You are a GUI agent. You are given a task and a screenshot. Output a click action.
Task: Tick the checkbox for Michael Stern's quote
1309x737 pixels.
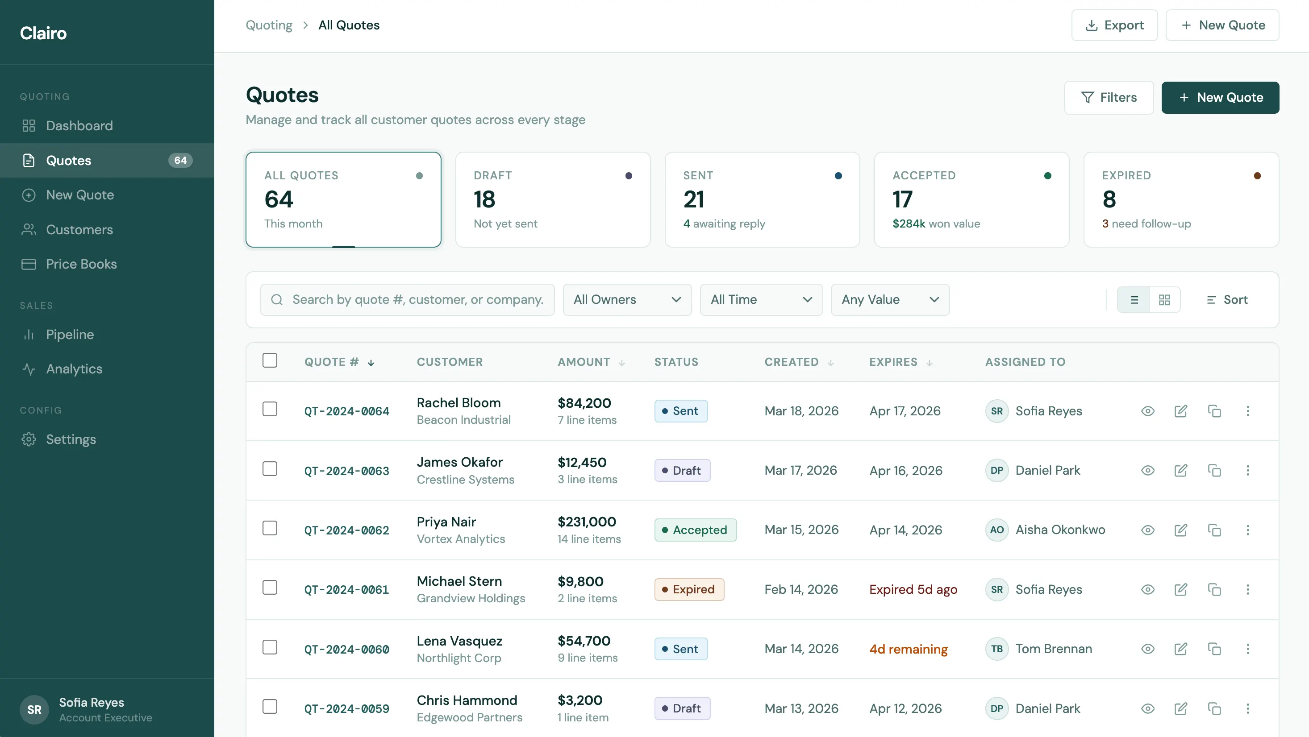coord(270,587)
